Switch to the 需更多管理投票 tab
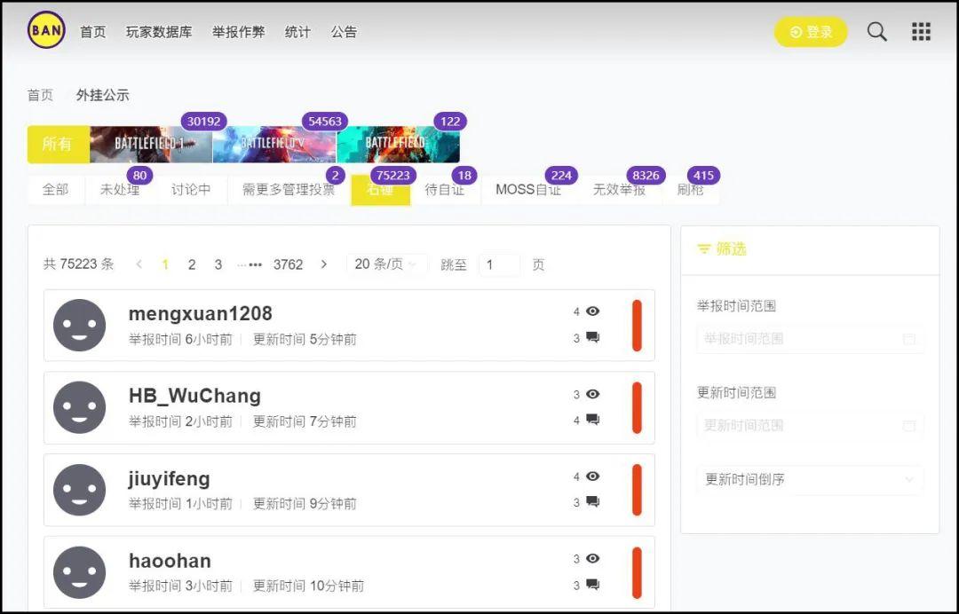 click(x=289, y=189)
